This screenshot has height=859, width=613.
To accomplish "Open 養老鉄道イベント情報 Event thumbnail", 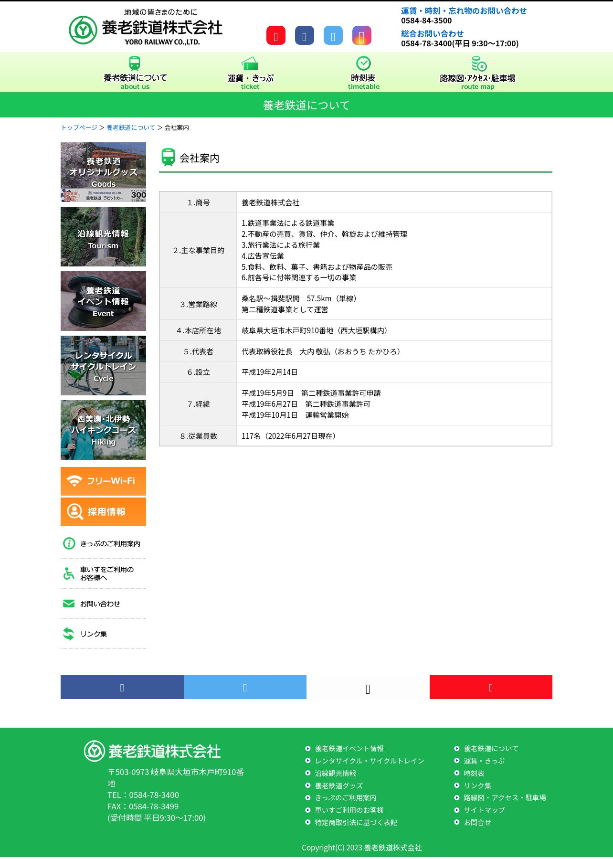I will pyautogui.click(x=103, y=301).
